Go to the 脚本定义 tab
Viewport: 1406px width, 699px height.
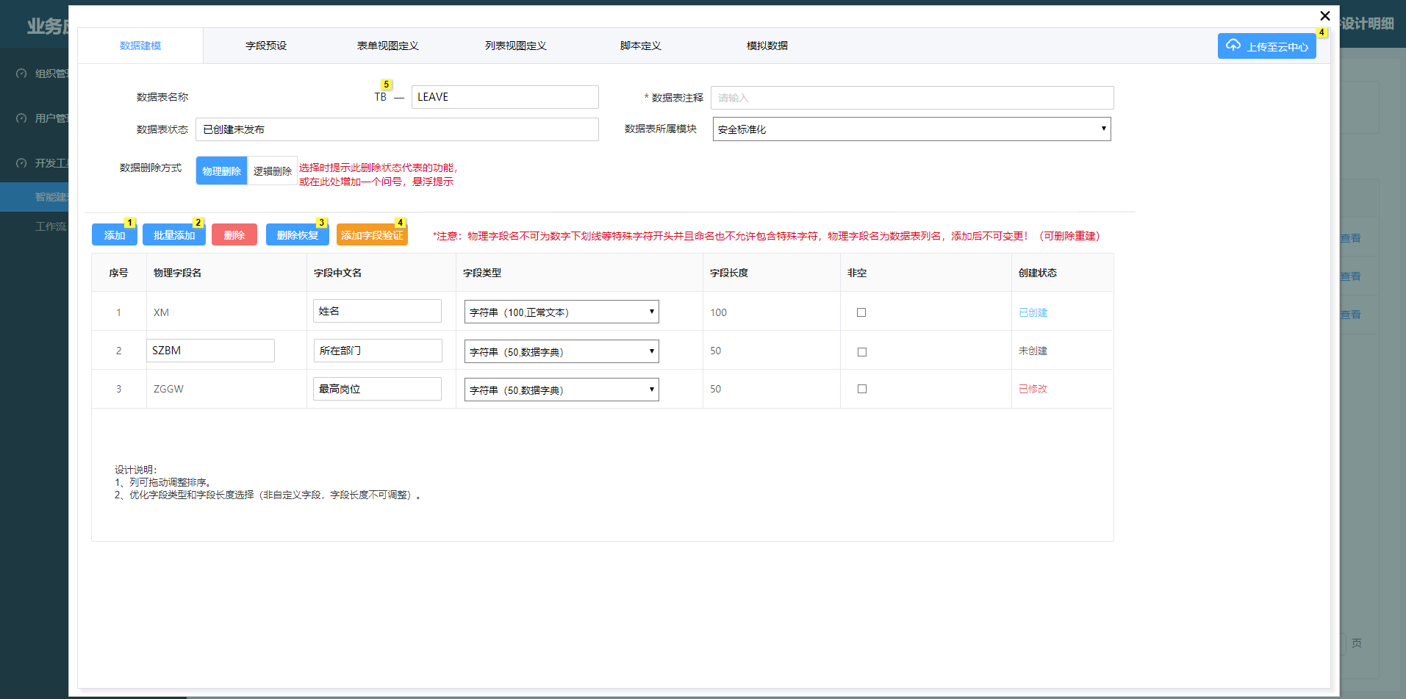click(x=640, y=46)
